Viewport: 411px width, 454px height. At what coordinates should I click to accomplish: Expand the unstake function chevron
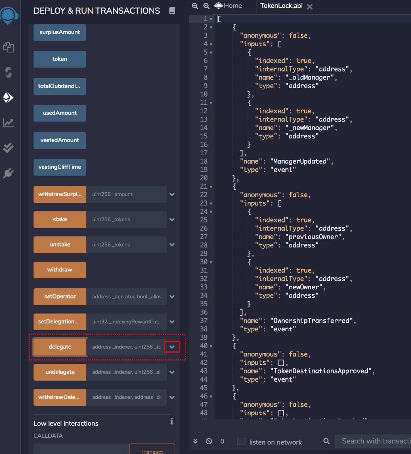click(x=172, y=245)
